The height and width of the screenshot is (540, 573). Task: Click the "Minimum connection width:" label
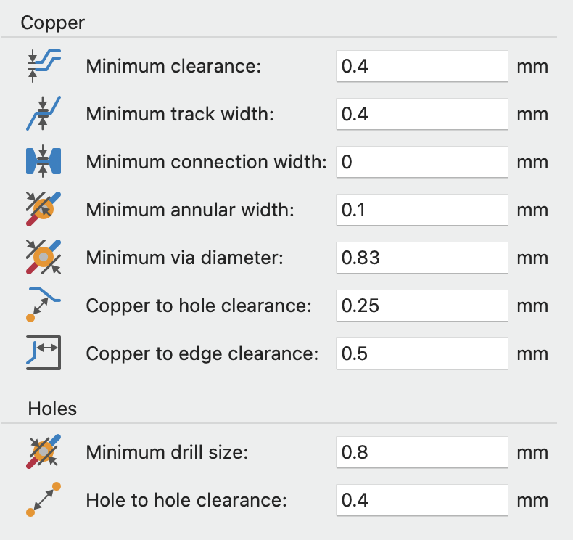click(207, 162)
